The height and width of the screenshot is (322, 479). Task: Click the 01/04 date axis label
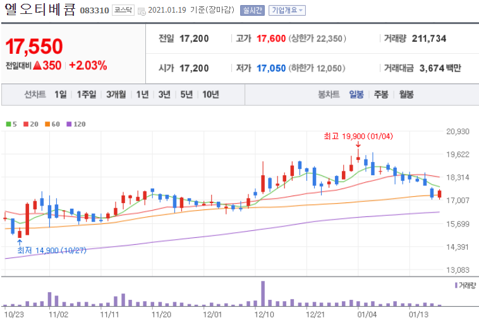[367, 314]
